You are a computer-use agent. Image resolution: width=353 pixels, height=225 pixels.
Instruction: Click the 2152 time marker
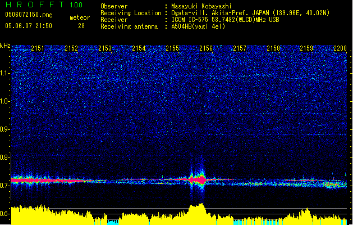pos(71,48)
